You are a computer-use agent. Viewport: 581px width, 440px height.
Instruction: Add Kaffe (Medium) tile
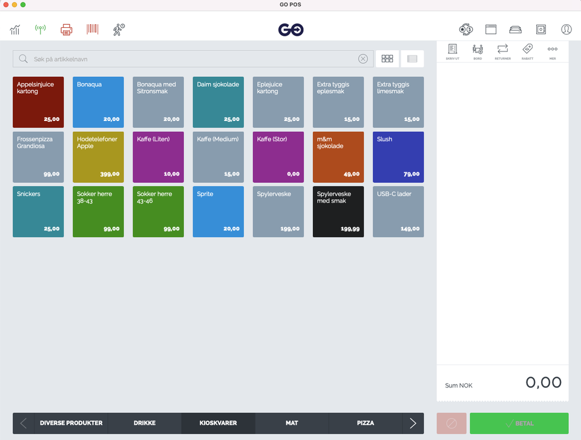(218, 157)
